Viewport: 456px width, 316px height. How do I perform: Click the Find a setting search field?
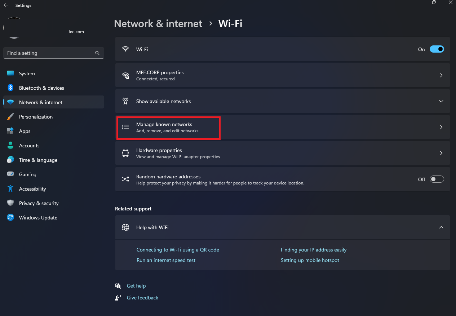pyautogui.click(x=49, y=53)
